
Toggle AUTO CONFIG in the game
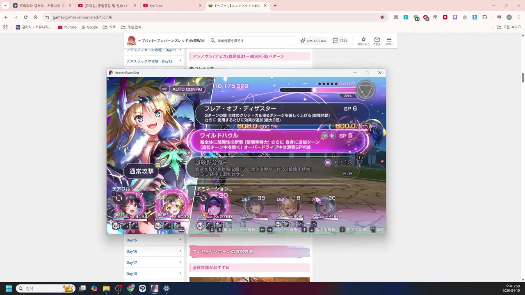187,89
